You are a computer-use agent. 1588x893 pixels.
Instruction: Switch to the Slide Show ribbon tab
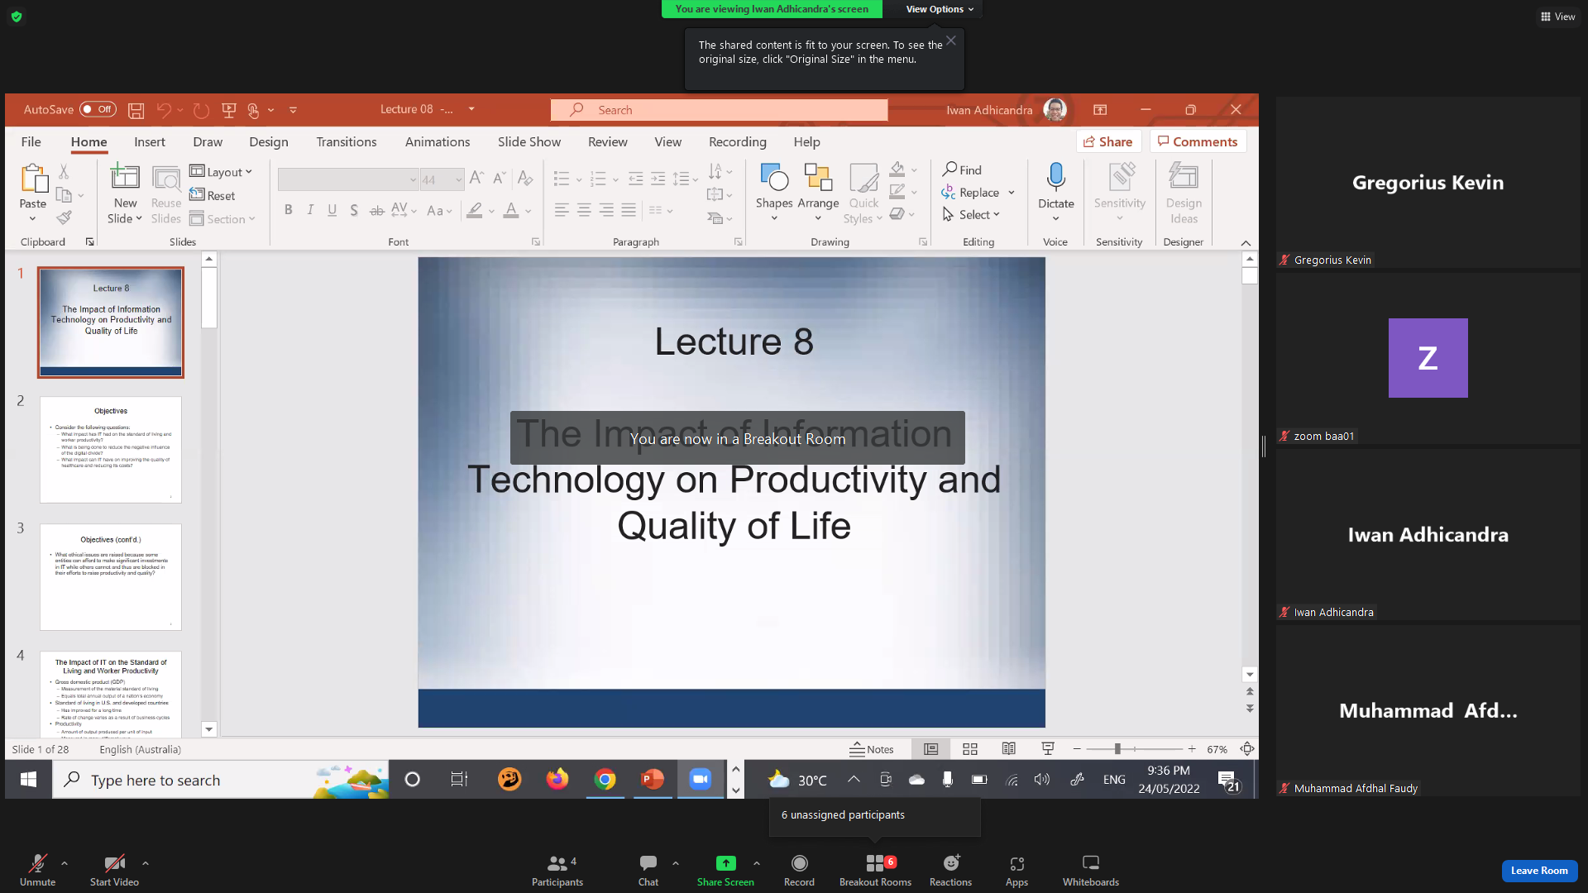[529, 141]
